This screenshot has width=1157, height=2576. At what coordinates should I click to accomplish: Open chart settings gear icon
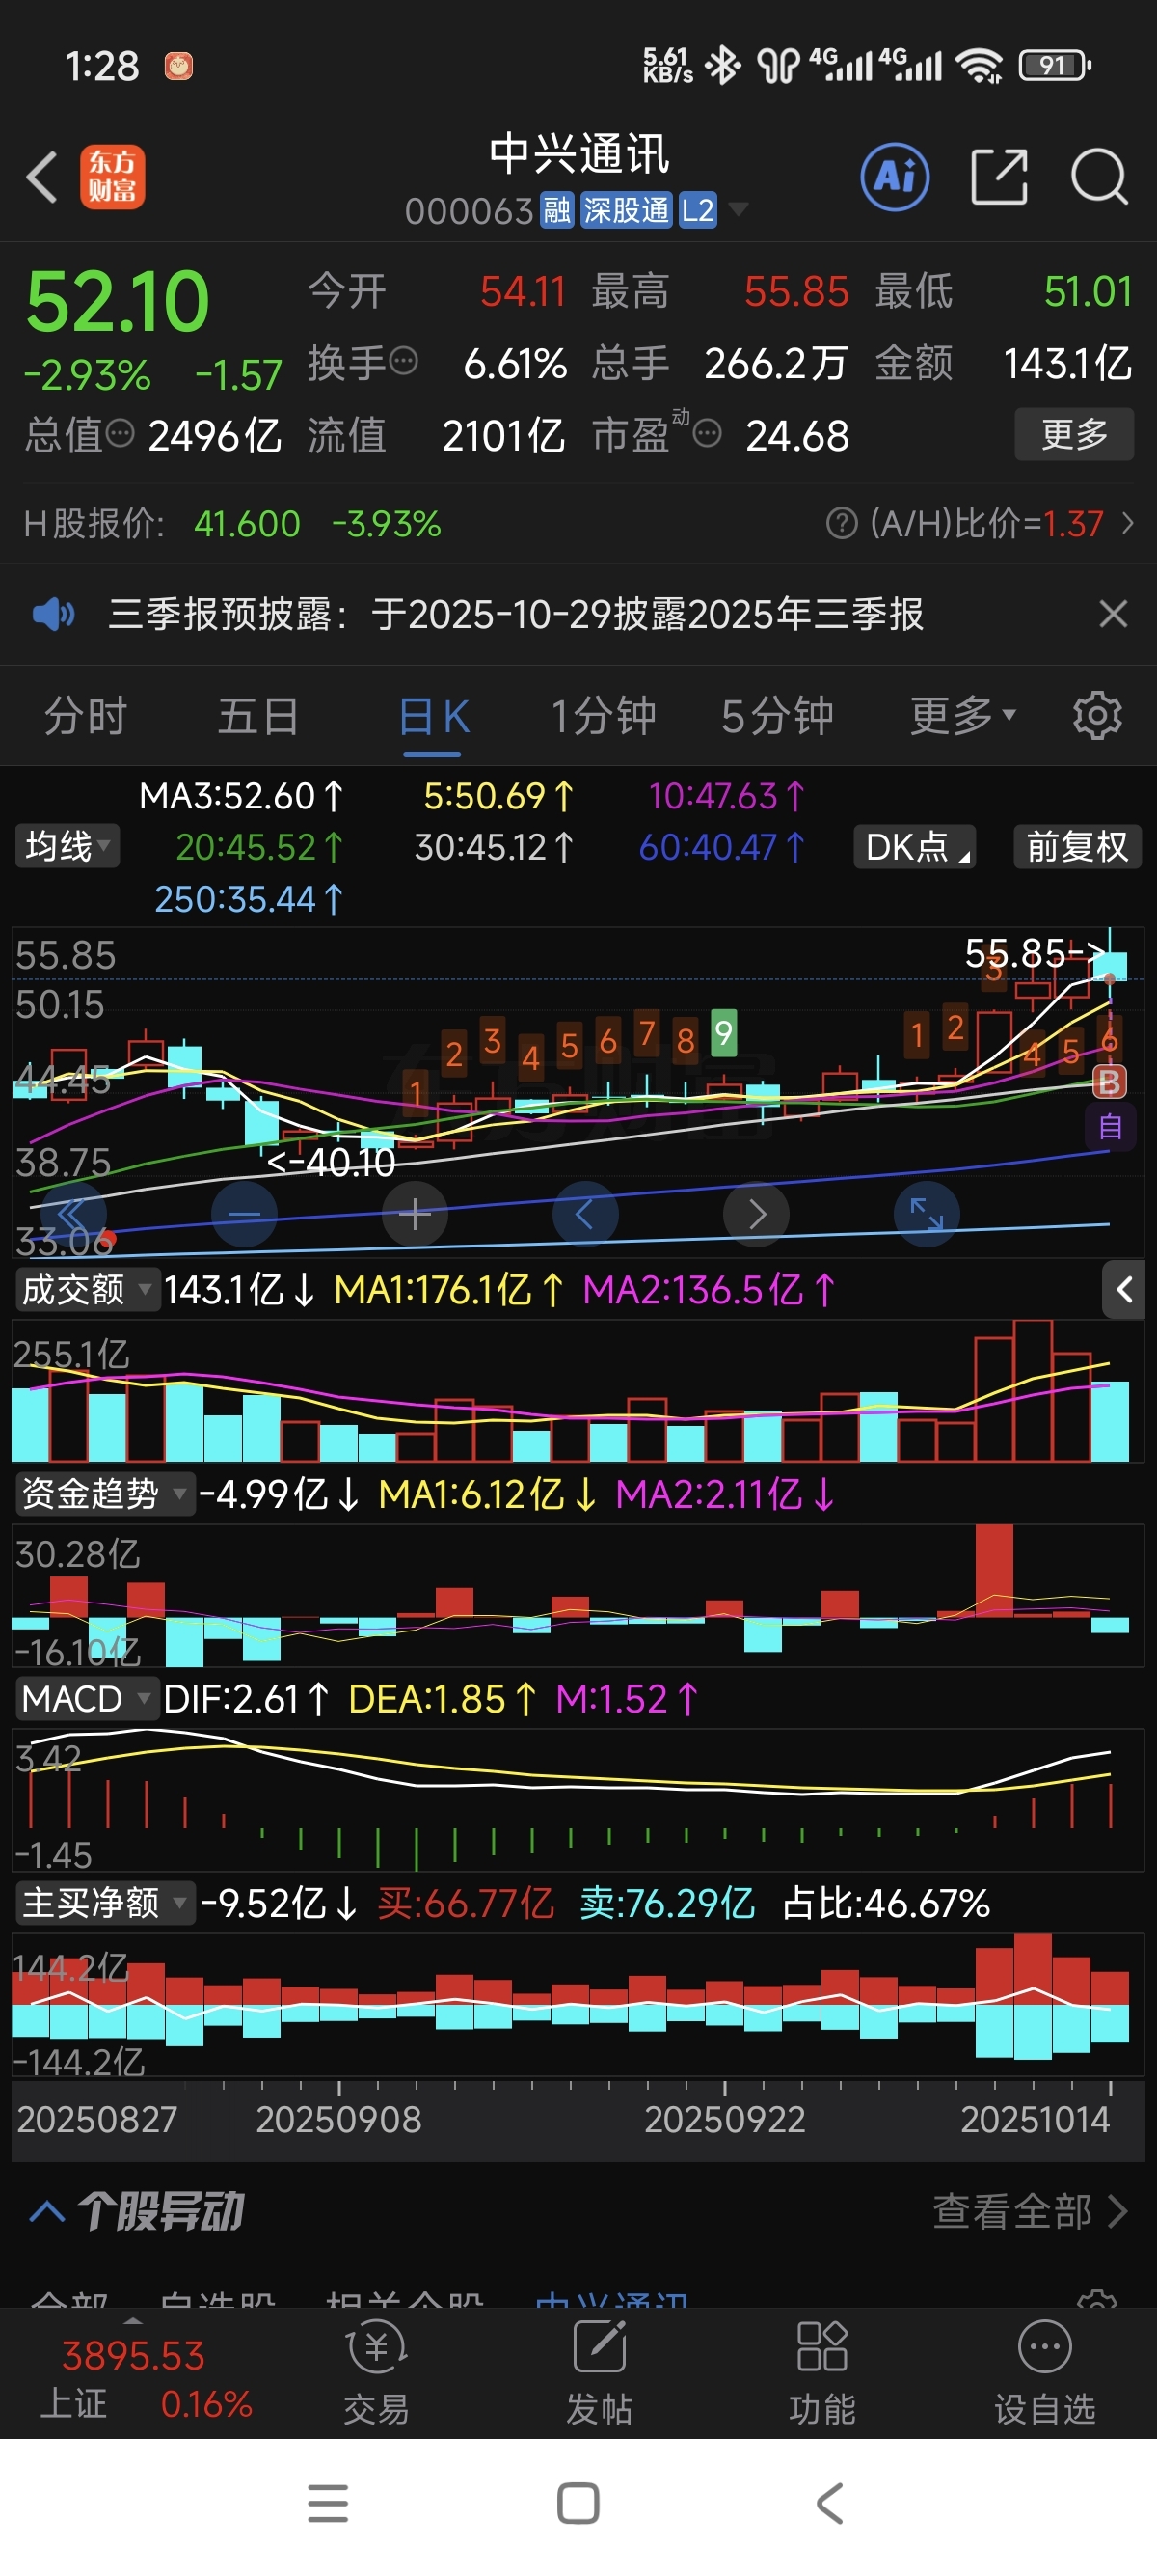pyautogui.click(x=1097, y=715)
